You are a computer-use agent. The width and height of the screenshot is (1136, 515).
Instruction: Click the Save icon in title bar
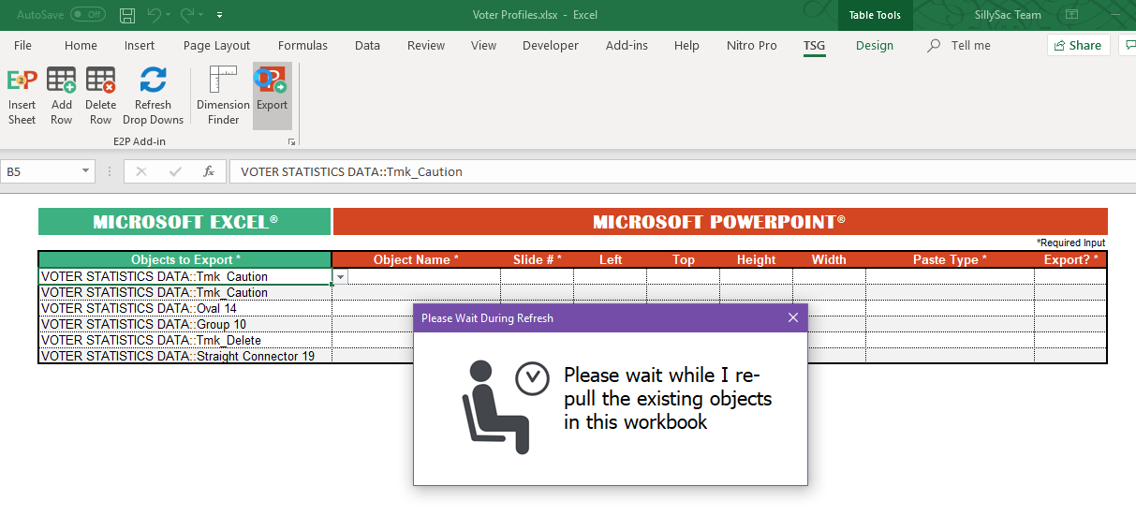[x=127, y=15]
